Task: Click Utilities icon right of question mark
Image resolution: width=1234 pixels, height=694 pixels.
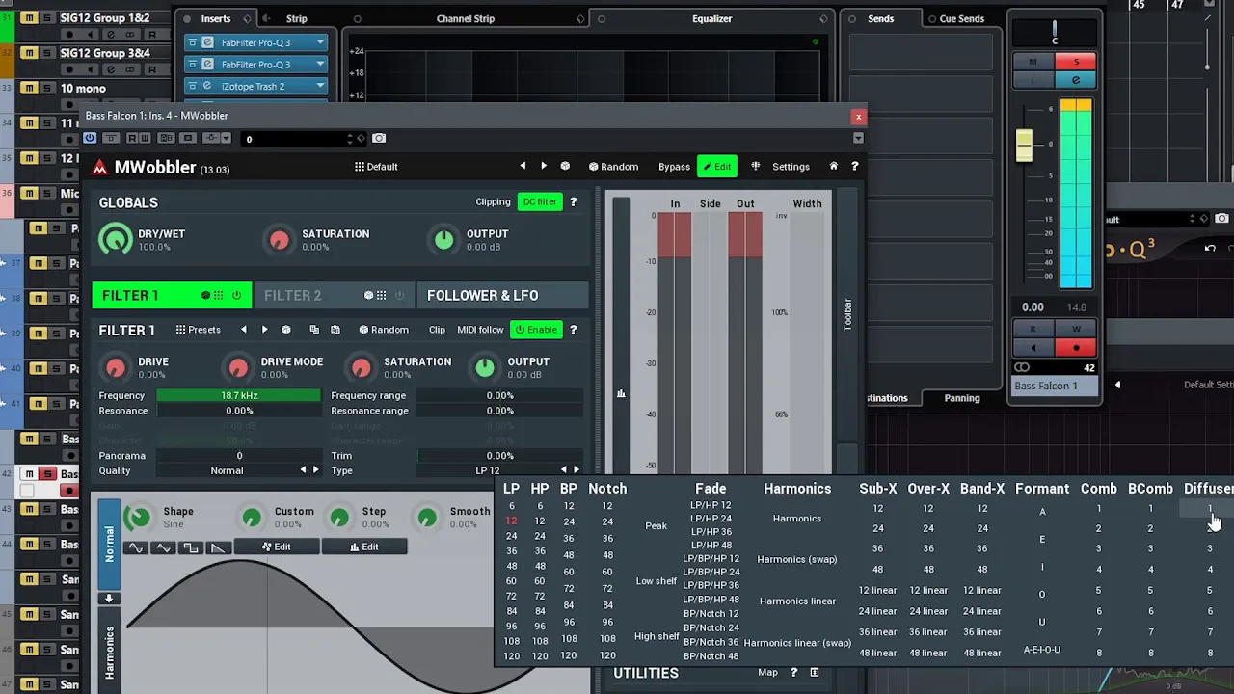Action: (x=815, y=673)
